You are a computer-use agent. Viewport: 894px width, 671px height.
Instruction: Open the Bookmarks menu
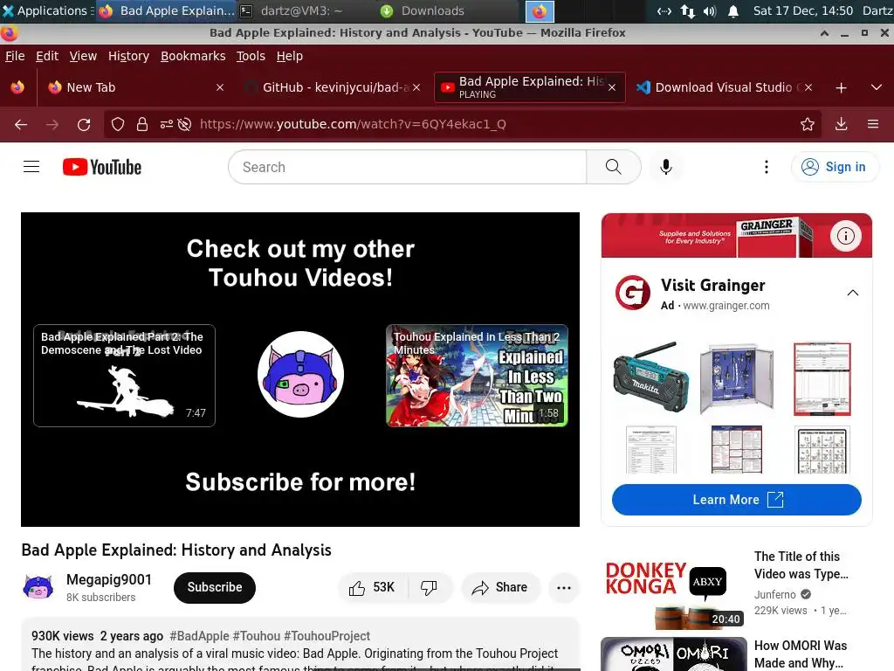pos(193,56)
